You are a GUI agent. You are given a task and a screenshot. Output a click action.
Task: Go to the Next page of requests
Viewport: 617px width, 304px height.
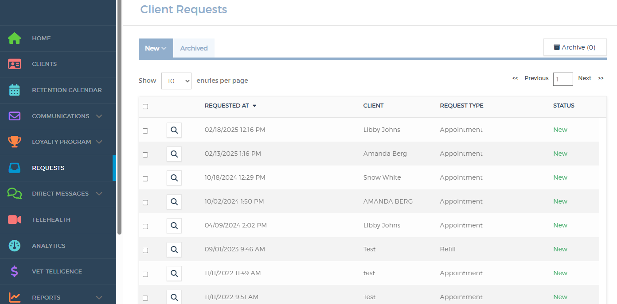pyautogui.click(x=585, y=78)
